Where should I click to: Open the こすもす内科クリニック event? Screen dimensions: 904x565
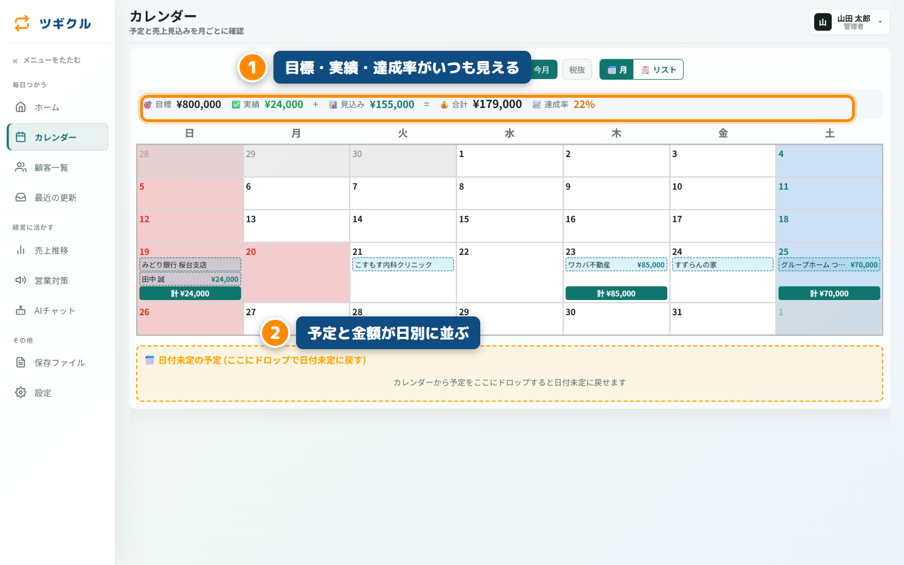pos(403,264)
